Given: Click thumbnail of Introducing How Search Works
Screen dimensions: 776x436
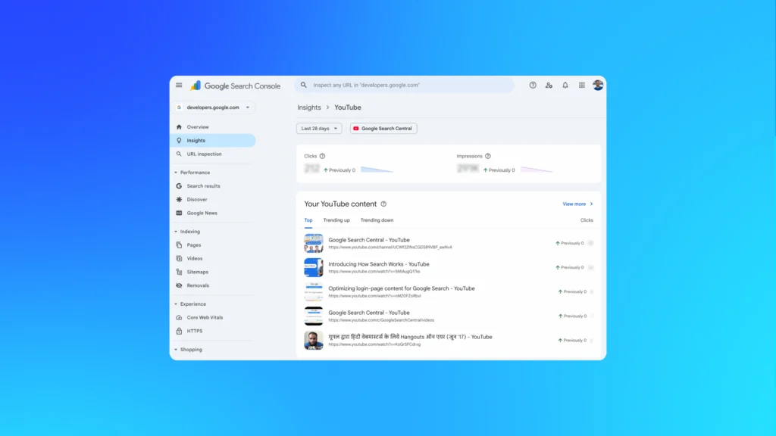Looking at the screenshot, I should click(x=313, y=267).
